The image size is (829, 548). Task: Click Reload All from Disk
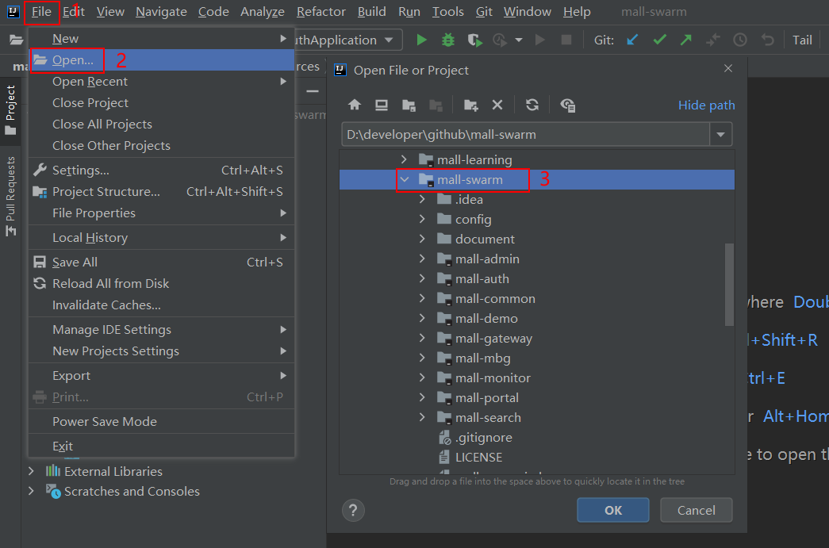coord(161,284)
